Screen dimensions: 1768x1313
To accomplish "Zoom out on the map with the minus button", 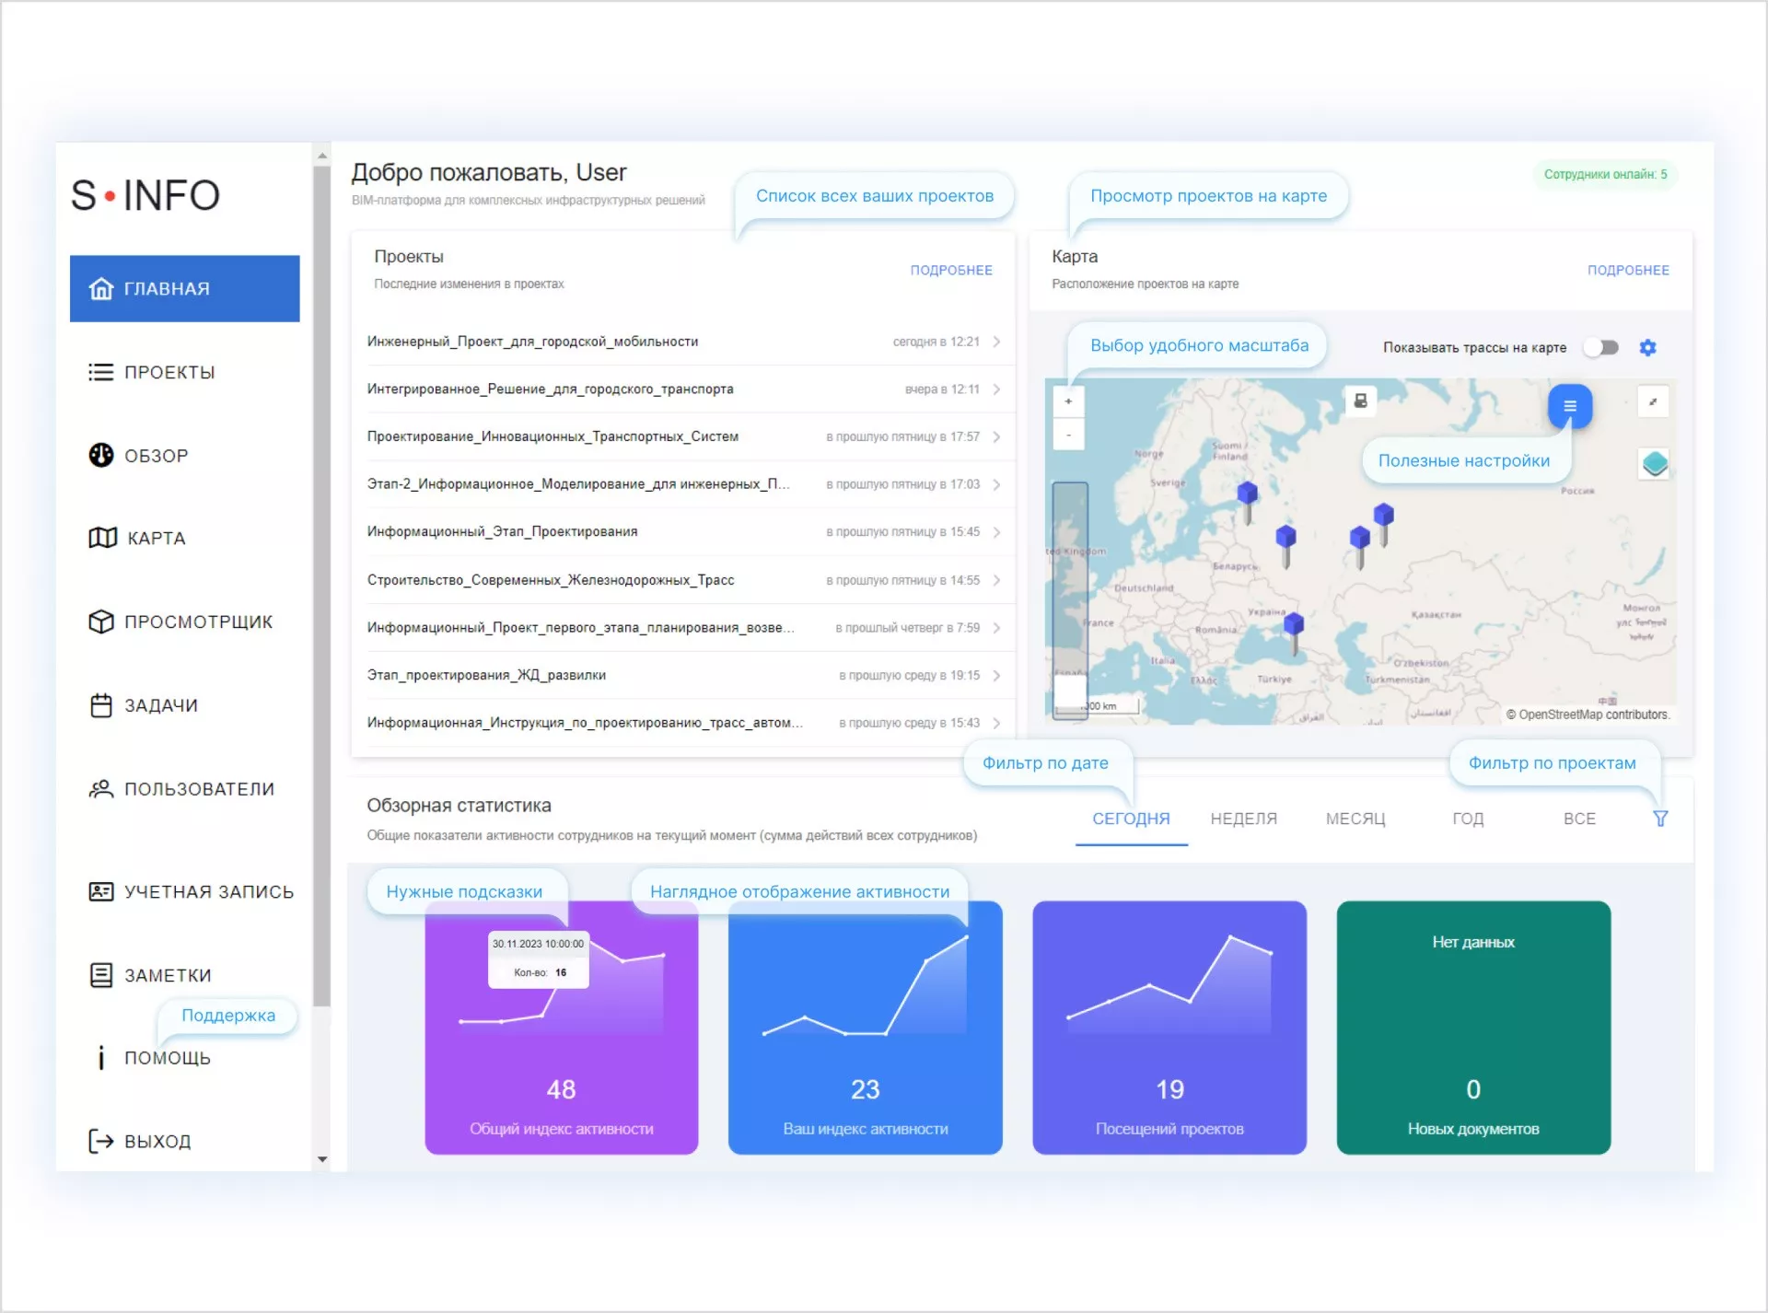I will [x=1068, y=435].
